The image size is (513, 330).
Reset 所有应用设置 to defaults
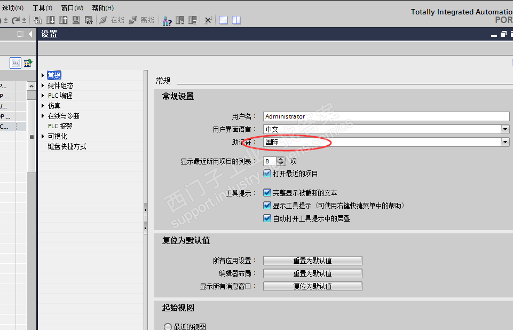pos(312,261)
